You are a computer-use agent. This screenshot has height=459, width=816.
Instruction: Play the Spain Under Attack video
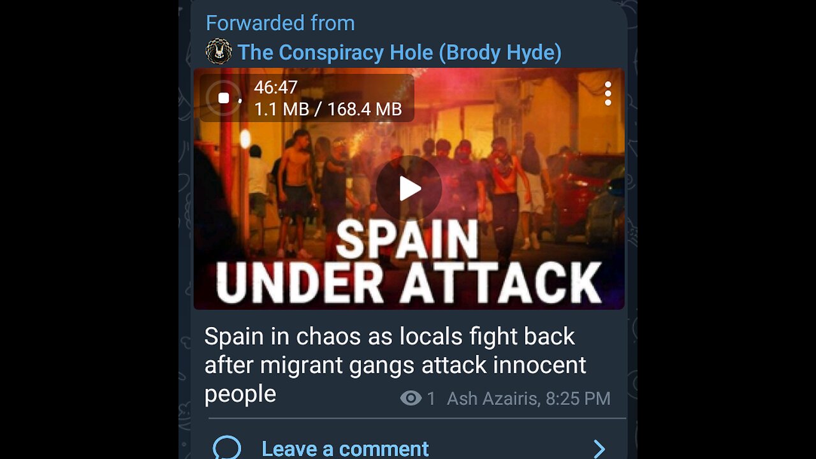(409, 189)
